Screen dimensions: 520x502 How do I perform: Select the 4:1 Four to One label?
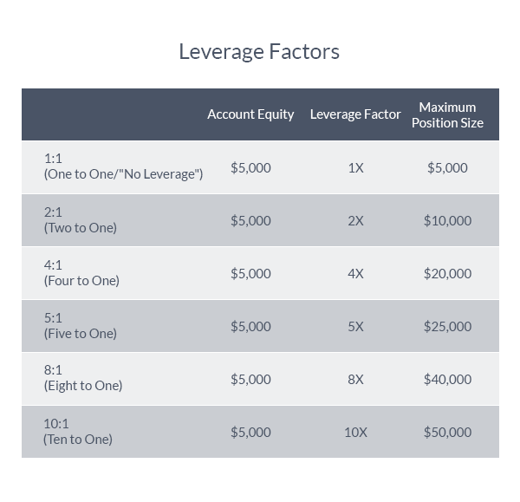pos(81,273)
